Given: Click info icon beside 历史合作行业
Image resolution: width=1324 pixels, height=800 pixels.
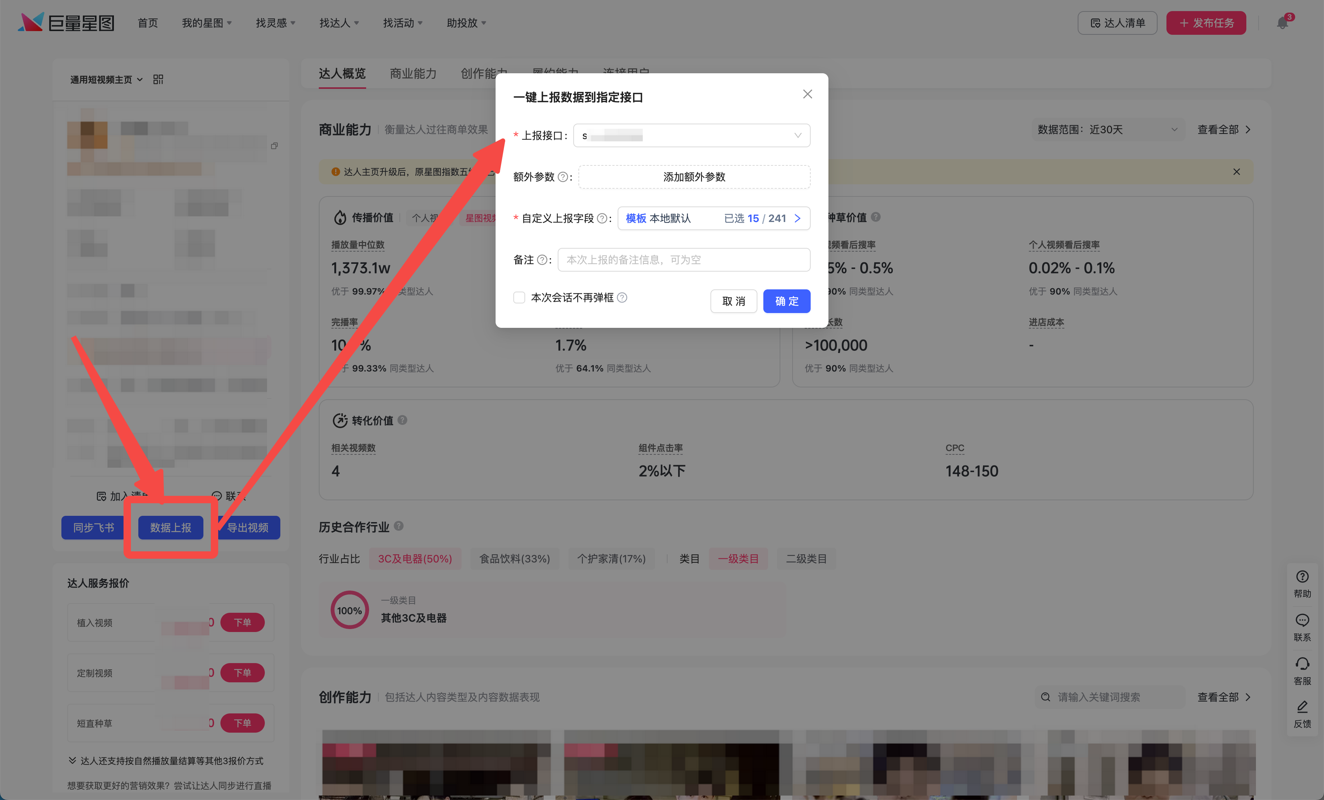Looking at the screenshot, I should click(399, 526).
